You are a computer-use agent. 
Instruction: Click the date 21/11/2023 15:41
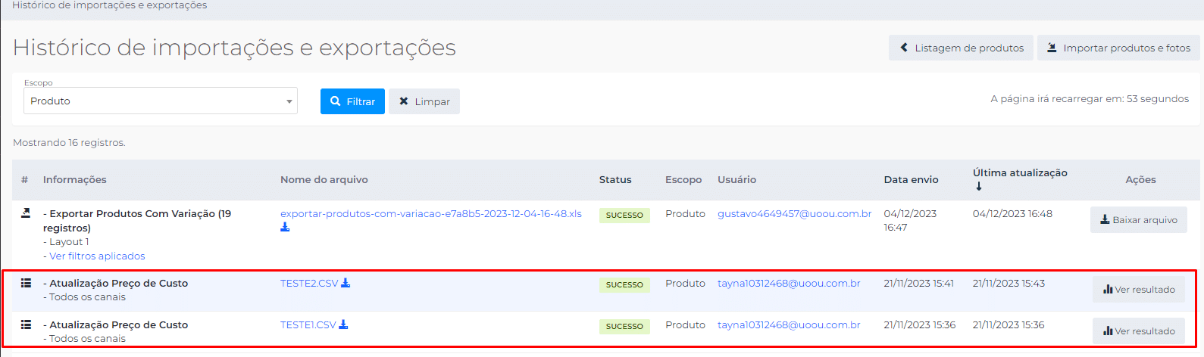pyautogui.click(x=918, y=284)
